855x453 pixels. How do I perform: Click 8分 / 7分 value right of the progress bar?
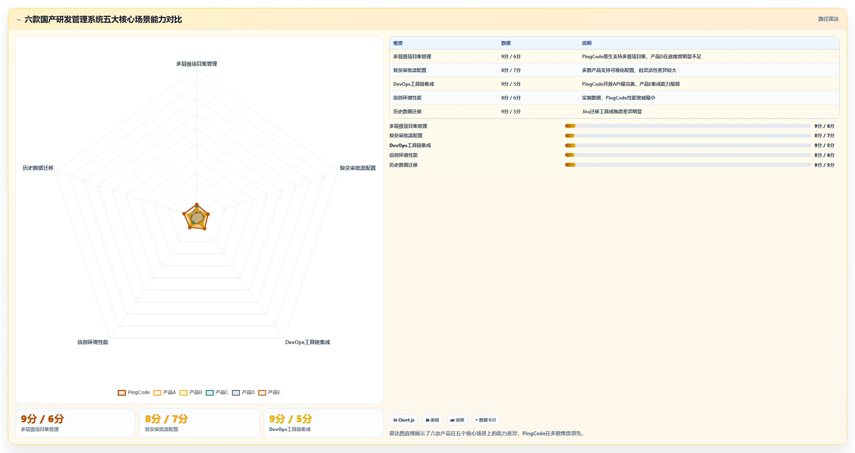[x=824, y=136]
